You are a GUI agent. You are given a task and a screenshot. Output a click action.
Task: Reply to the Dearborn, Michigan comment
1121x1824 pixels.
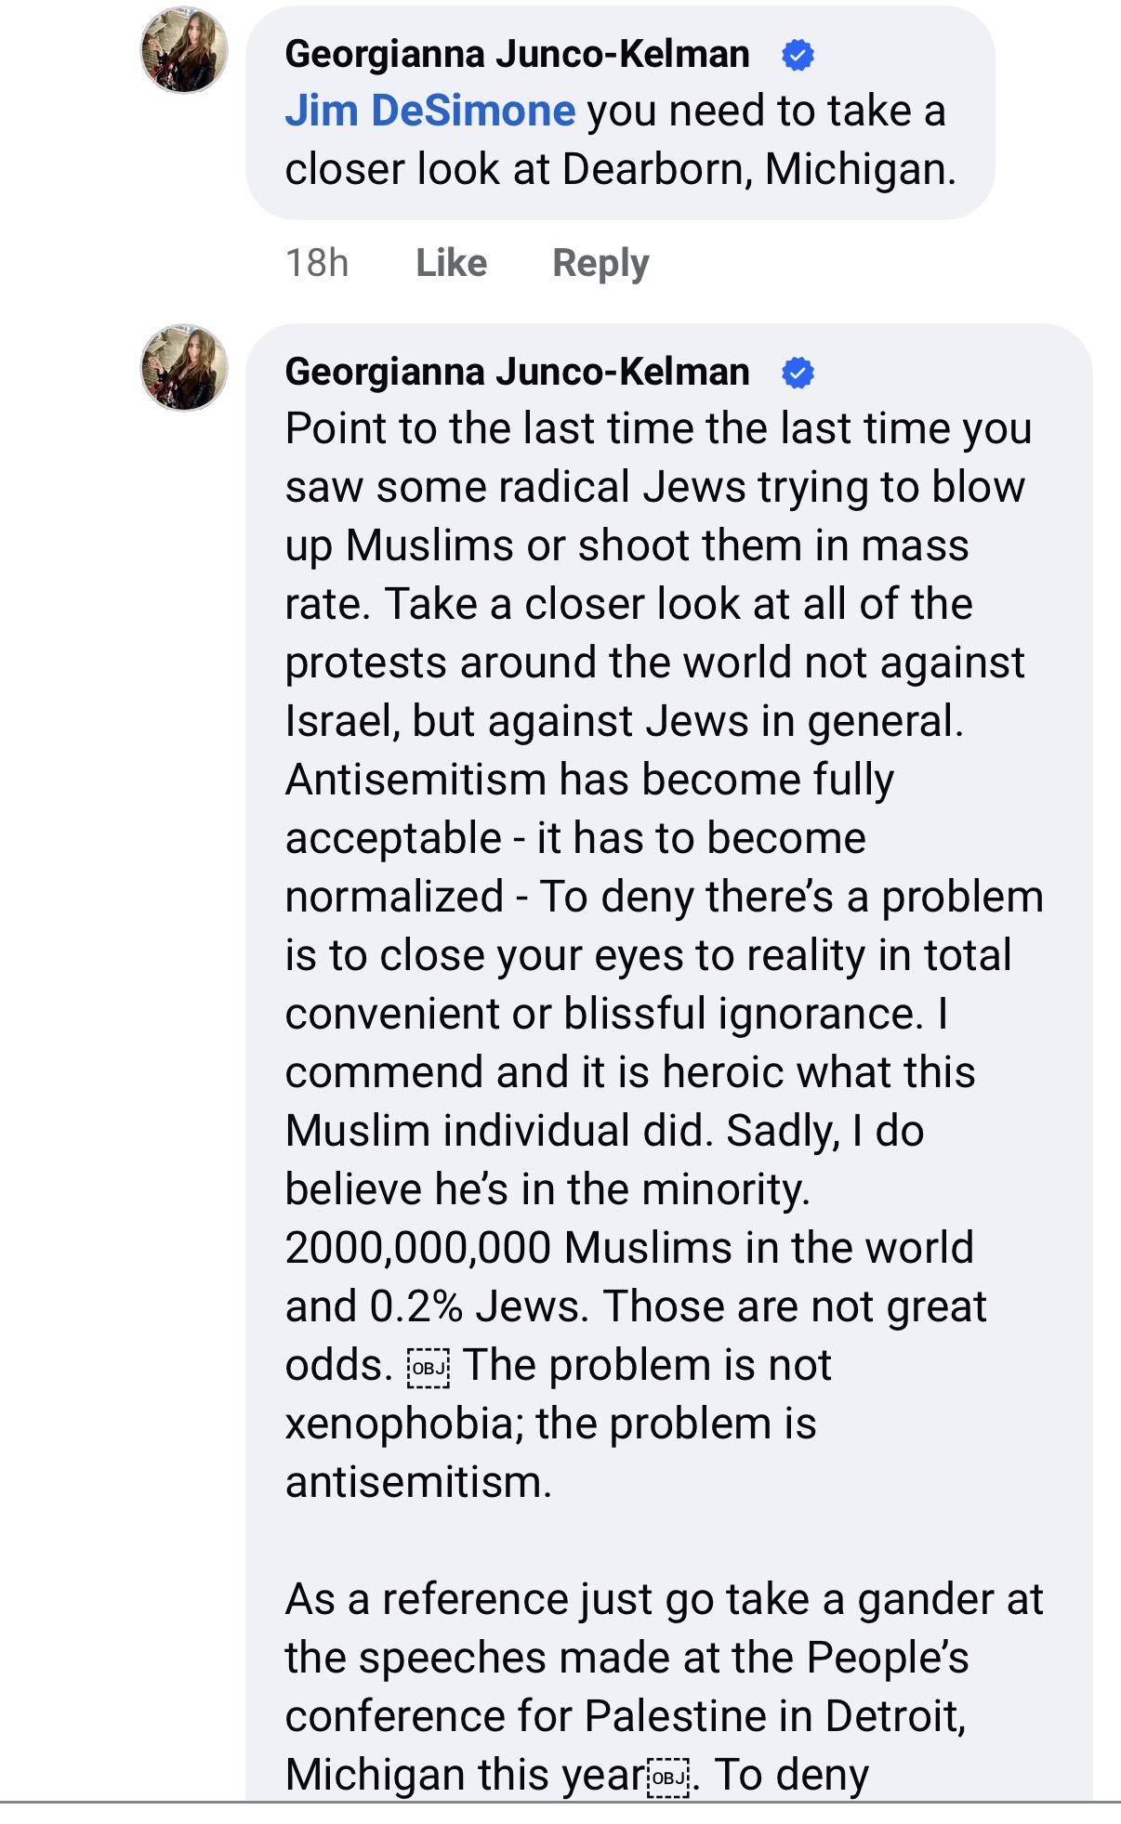(x=600, y=263)
